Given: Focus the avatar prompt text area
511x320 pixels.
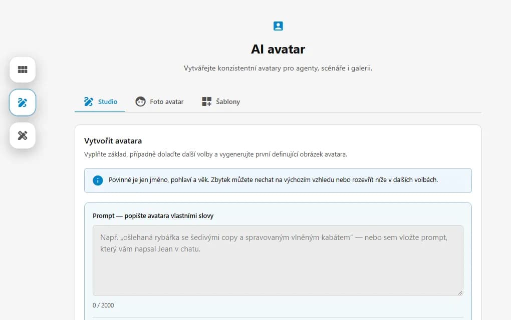Looking at the screenshot, I should click(278, 260).
